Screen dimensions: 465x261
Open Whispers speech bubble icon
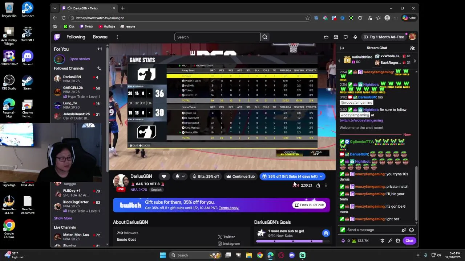[x=345, y=37]
